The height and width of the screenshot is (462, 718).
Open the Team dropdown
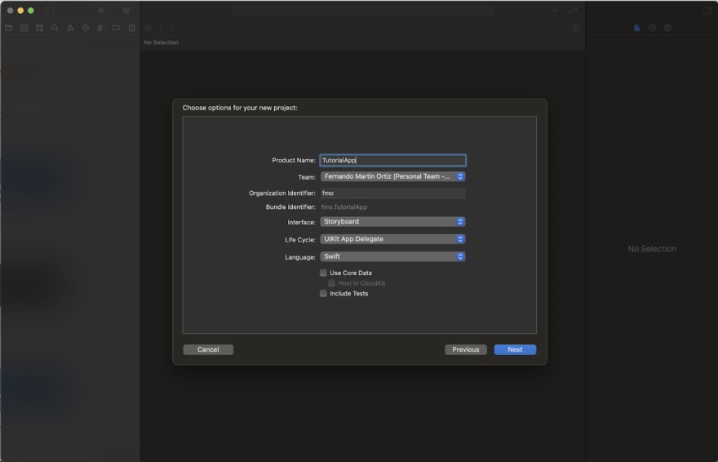[x=393, y=176]
